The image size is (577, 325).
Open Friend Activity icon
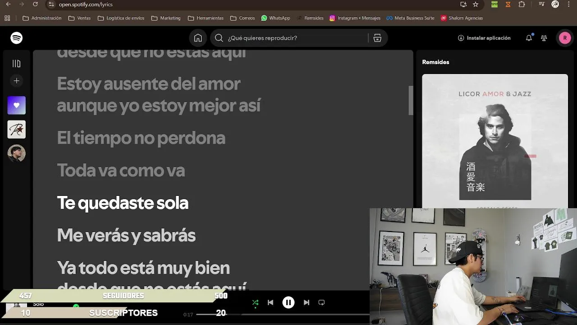pos(544,38)
